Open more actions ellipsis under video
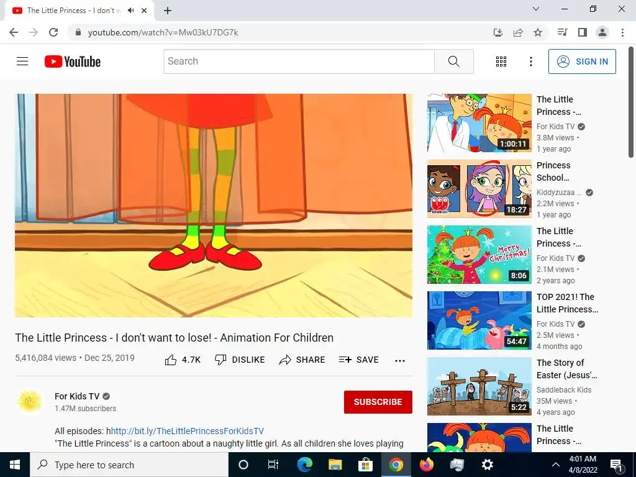Image resolution: width=636 pixels, height=477 pixels. click(400, 361)
